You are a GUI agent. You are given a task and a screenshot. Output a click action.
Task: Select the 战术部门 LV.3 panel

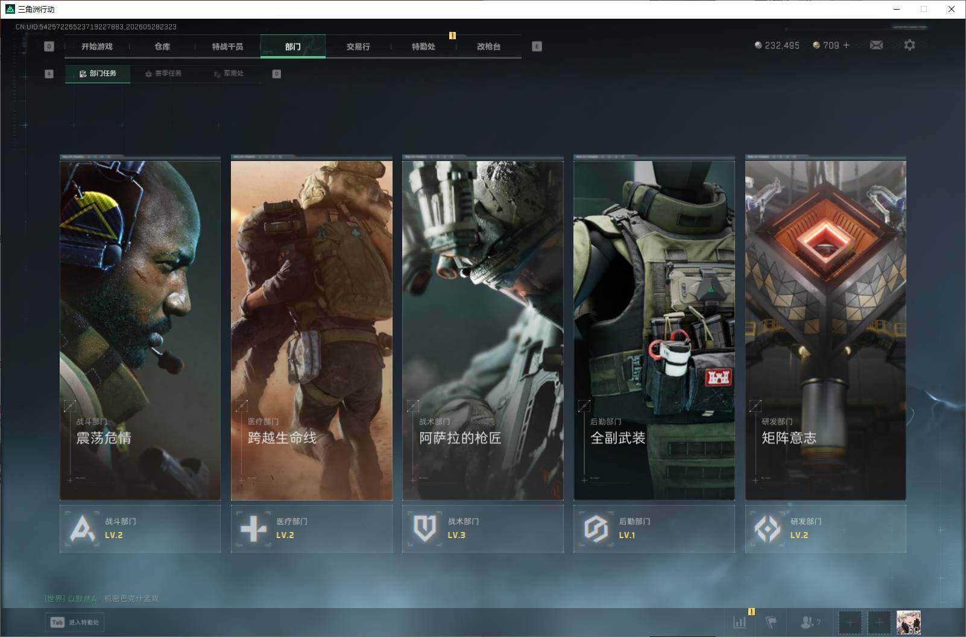(x=483, y=528)
